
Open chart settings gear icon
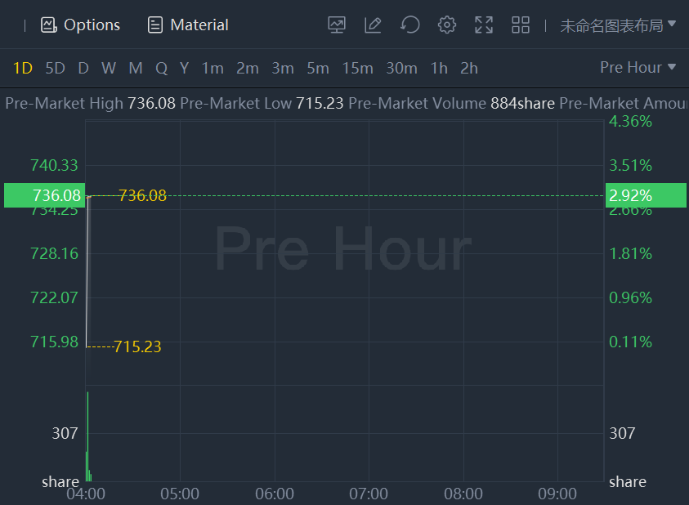pos(447,25)
